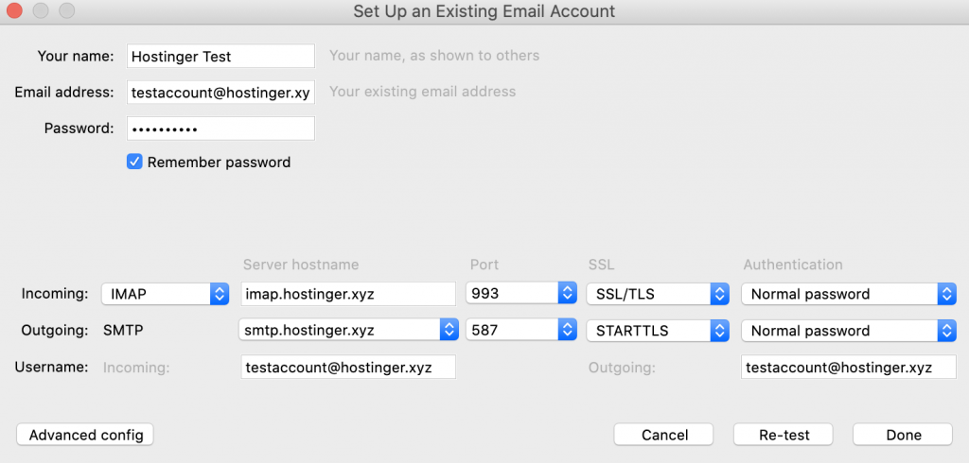
Task: Click the Cancel button
Action: [x=664, y=435]
